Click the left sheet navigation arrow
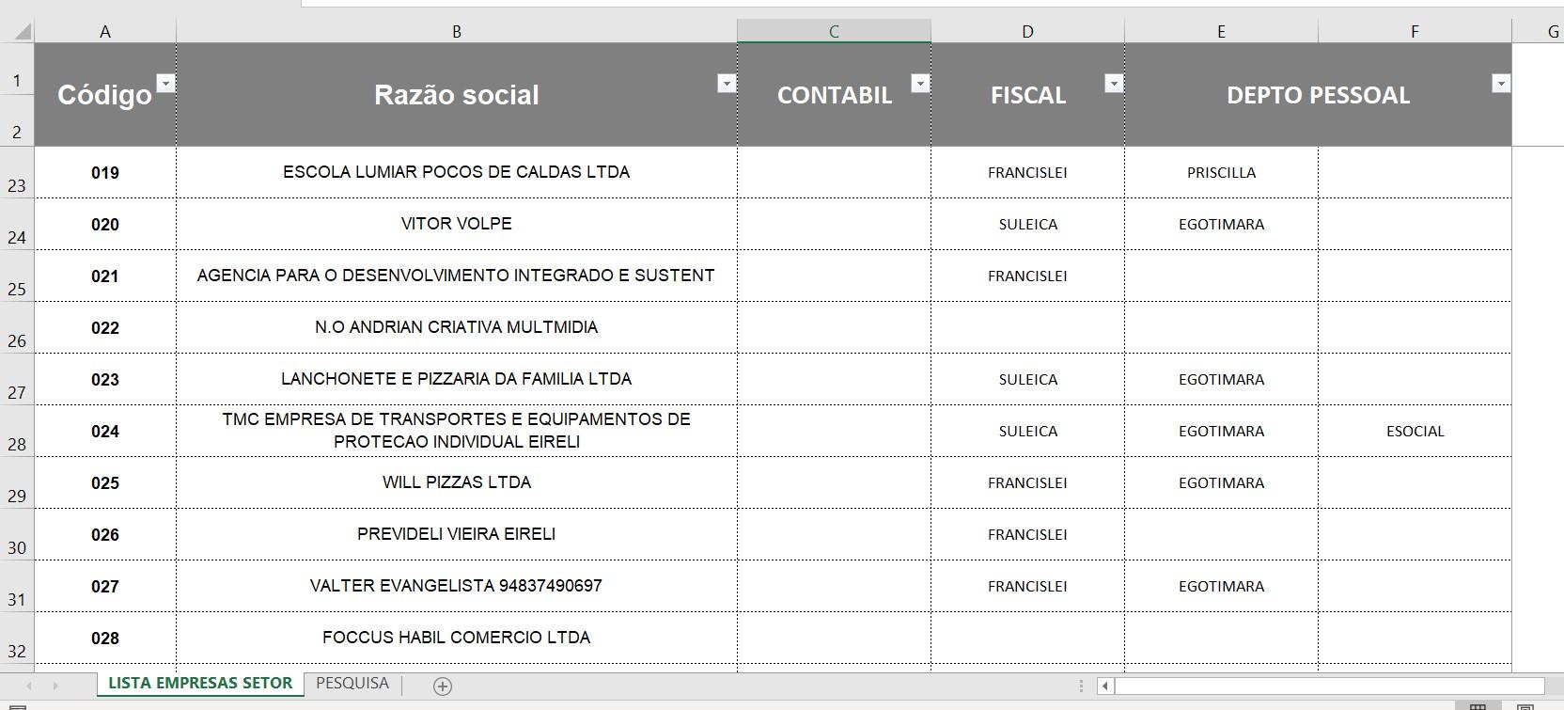 coord(29,686)
